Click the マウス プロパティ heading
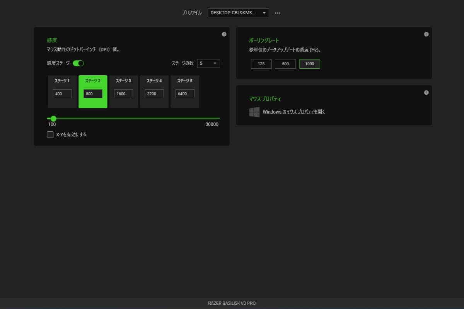The image size is (464, 309). 265,99
